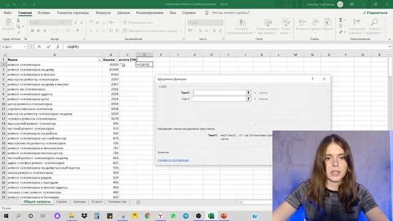Expand the formula bar chevron
Image resolution: width=393 pixels, height=221 pixels.
tap(389, 47)
